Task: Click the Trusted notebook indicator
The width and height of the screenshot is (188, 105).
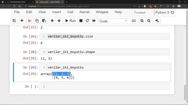Action: click(x=140, y=13)
